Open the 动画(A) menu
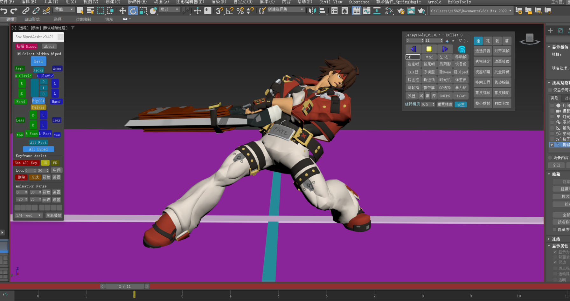Image resolution: width=570 pixels, height=301 pixels. (162, 2)
